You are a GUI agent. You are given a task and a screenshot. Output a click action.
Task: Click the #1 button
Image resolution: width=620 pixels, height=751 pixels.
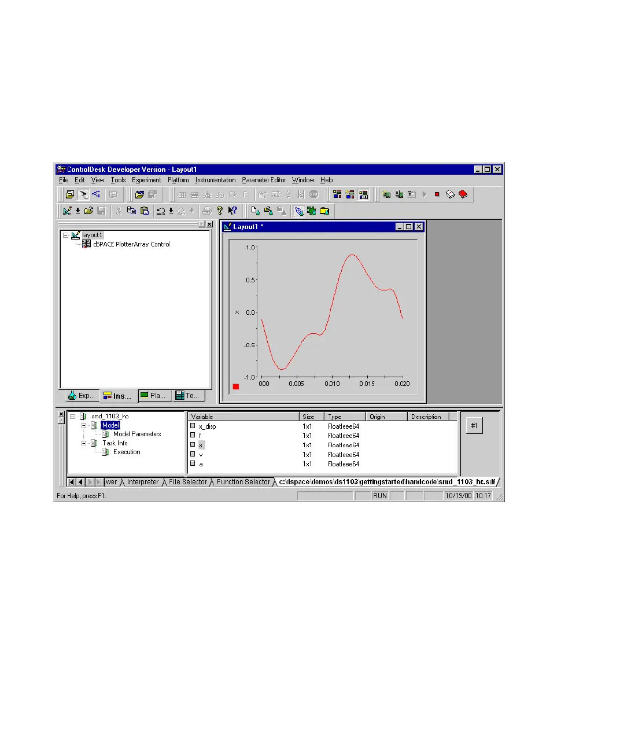point(474,426)
